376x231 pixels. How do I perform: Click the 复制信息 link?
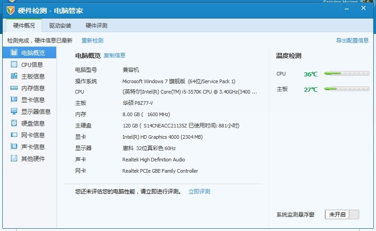pos(114,56)
